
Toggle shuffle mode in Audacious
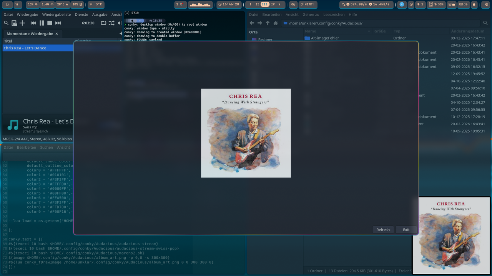pos(111,23)
